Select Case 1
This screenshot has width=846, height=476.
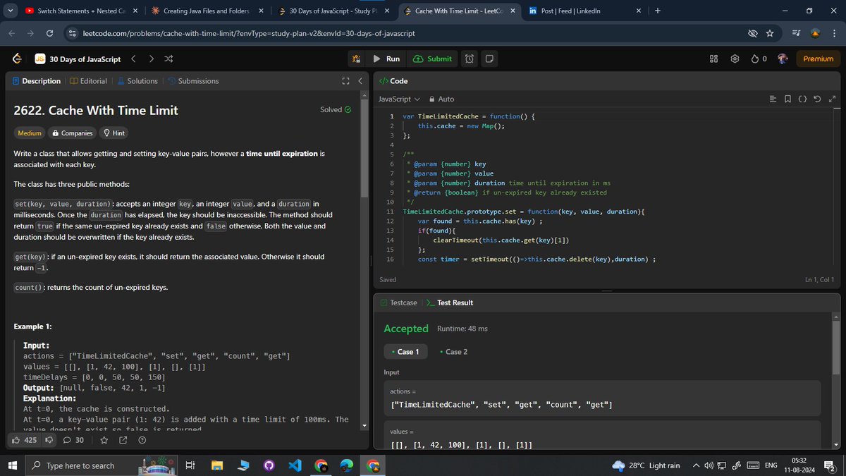point(405,351)
